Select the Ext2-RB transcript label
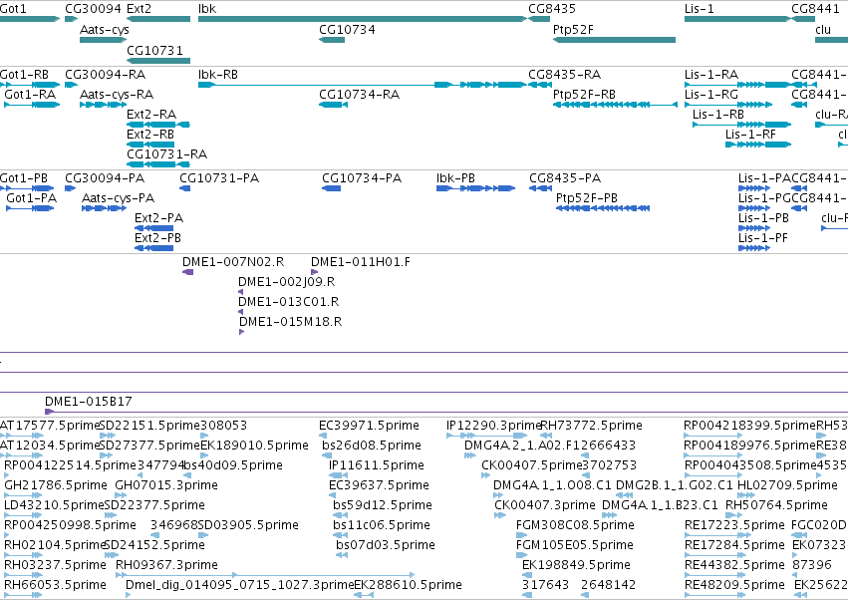Viewport: 848px width, 600px height. tap(150, 134)
